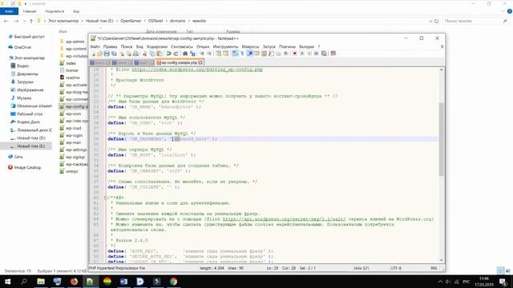Toggle synchronized horizontal scrolling icon
513x288 pixels.
pos(225,54)
